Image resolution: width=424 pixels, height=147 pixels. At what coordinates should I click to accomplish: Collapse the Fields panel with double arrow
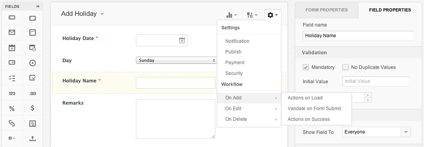coord(38,6)
